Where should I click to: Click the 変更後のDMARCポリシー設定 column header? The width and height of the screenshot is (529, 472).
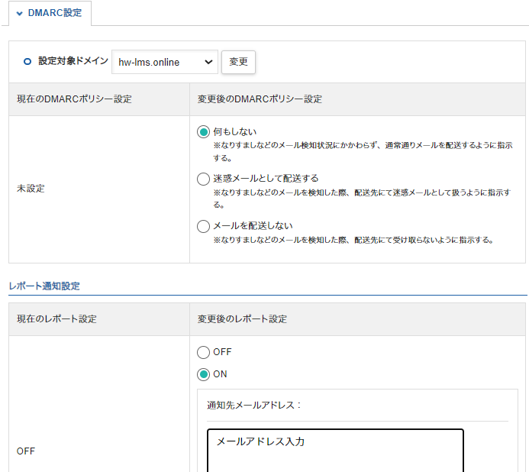point(260,99)
